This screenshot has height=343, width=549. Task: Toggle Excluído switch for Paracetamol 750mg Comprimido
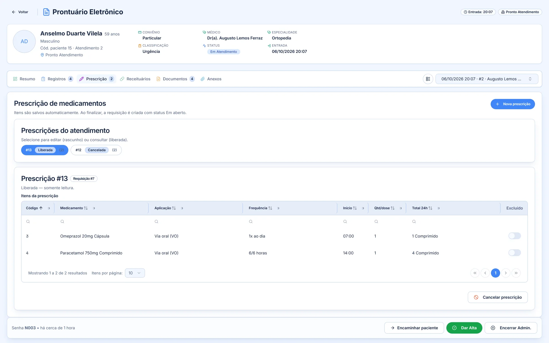[515, 253]
